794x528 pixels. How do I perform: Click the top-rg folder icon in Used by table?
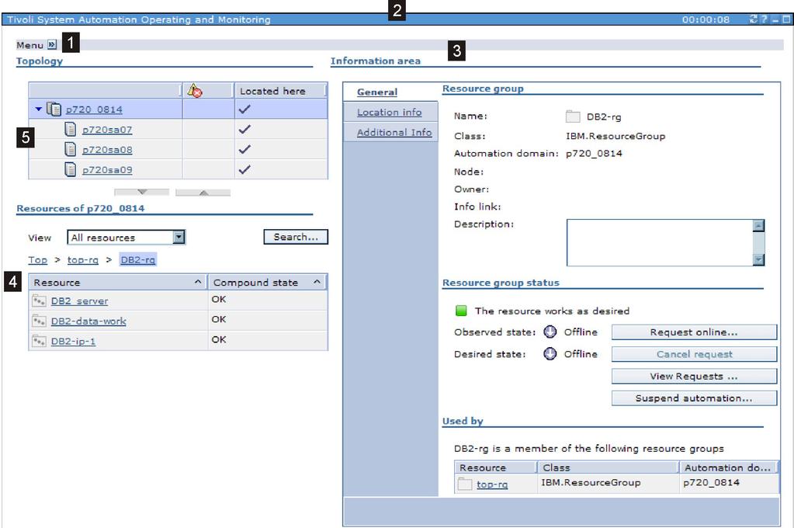click(x=465, y=484)
